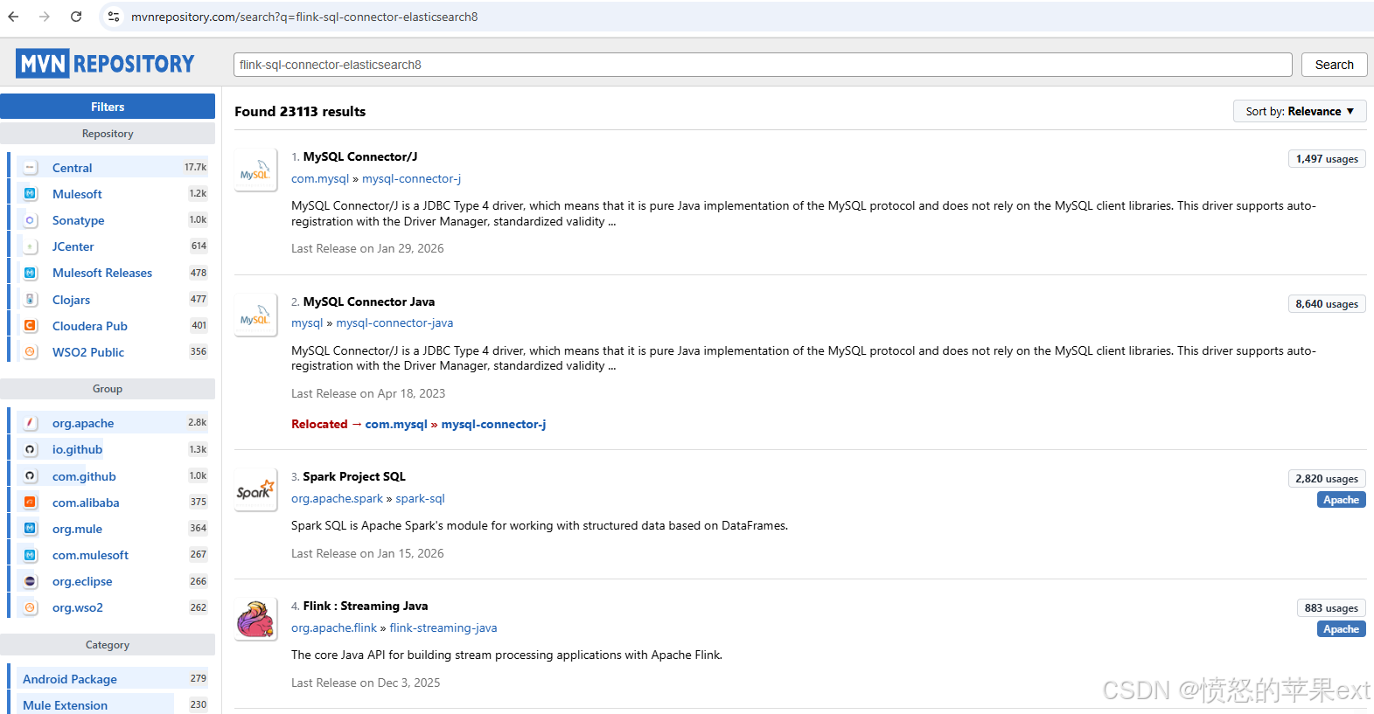Click the org.eclipse group icon
Viewport: 1374px width, 714px height.
31,581
